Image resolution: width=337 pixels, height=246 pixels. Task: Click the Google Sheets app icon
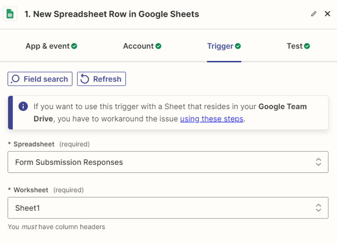[x=10, y=14]
